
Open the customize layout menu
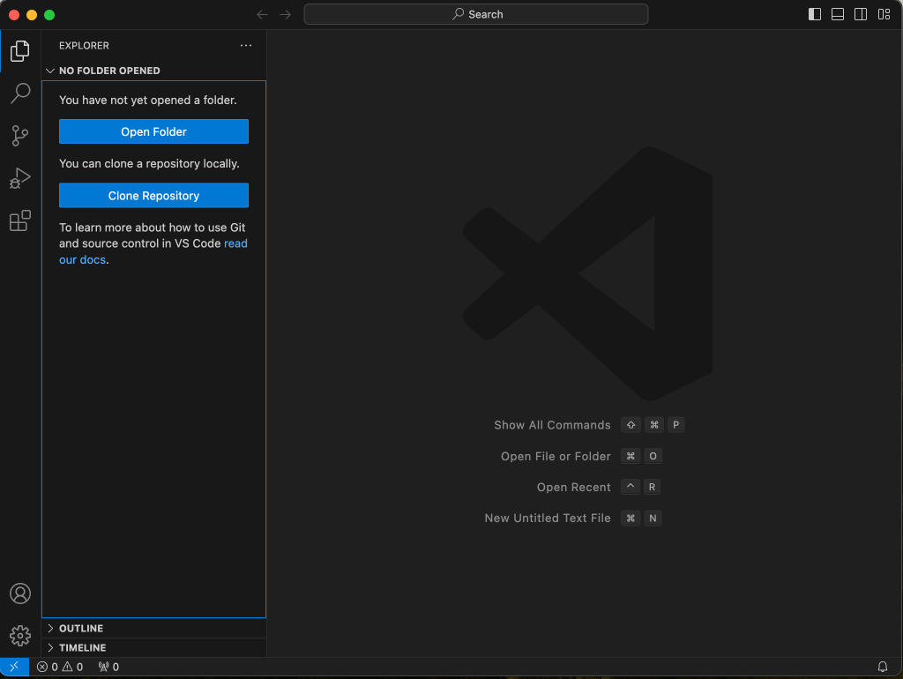coord(884,14)
